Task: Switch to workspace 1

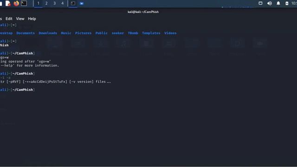Action: (x=39, y=3)
